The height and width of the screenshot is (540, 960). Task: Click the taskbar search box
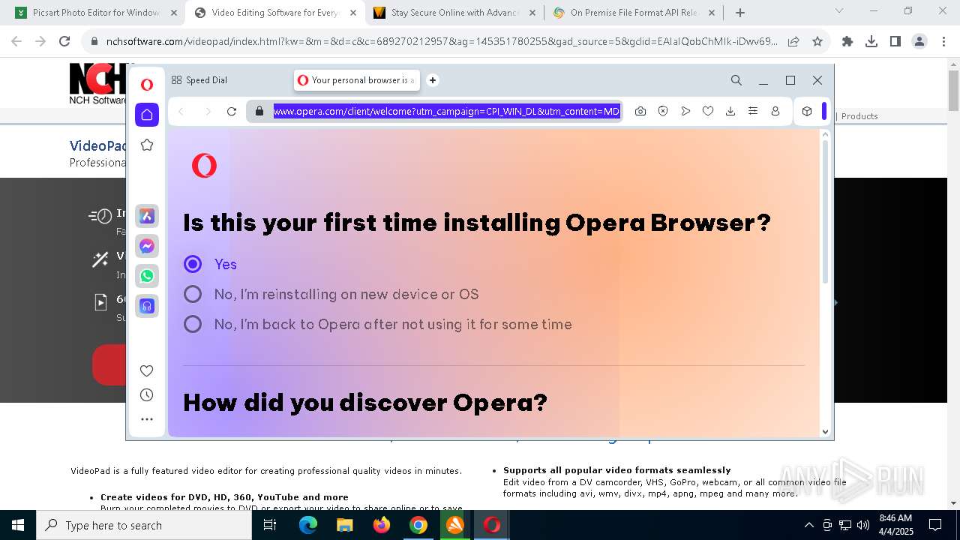(144, 525)
